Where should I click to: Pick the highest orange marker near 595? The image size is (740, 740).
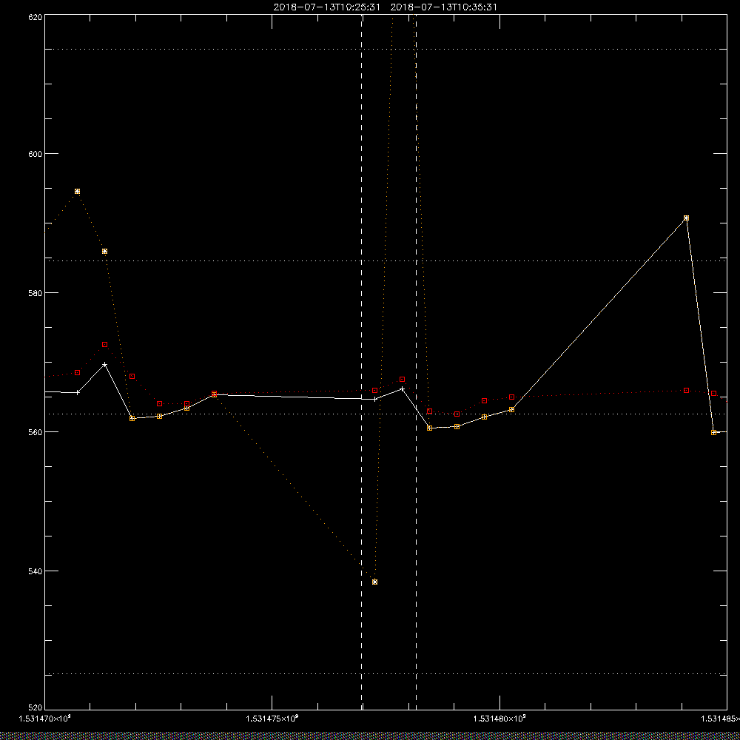click(78, 192)
